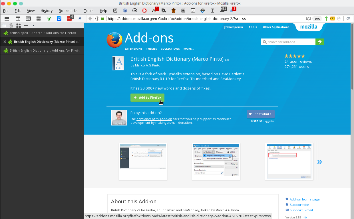
Task: Open the Help menu
Action: click(x=103, y=11)
